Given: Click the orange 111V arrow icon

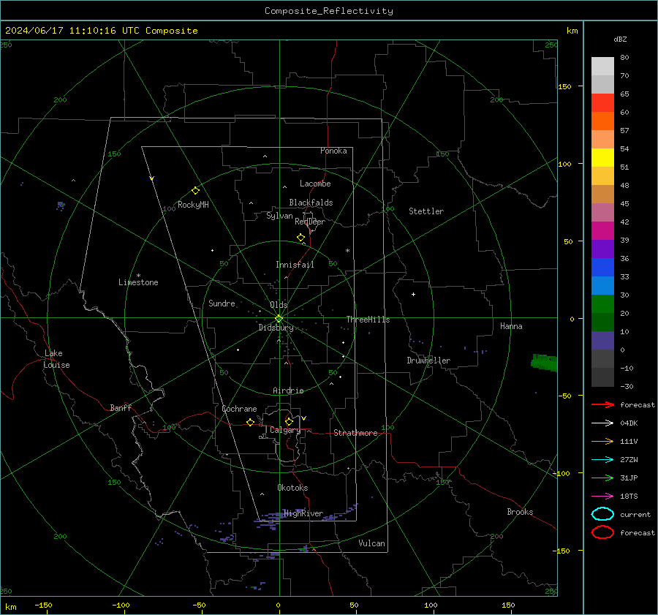Looking at the screenshot, I should point(602,441).
